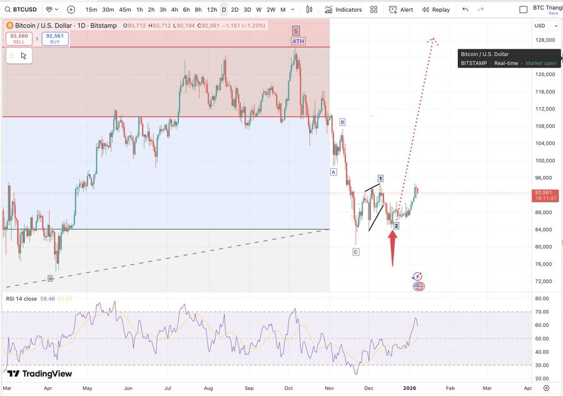Open the USD currency dropdown
Screen dimensions: 563x396
[542, 26]
